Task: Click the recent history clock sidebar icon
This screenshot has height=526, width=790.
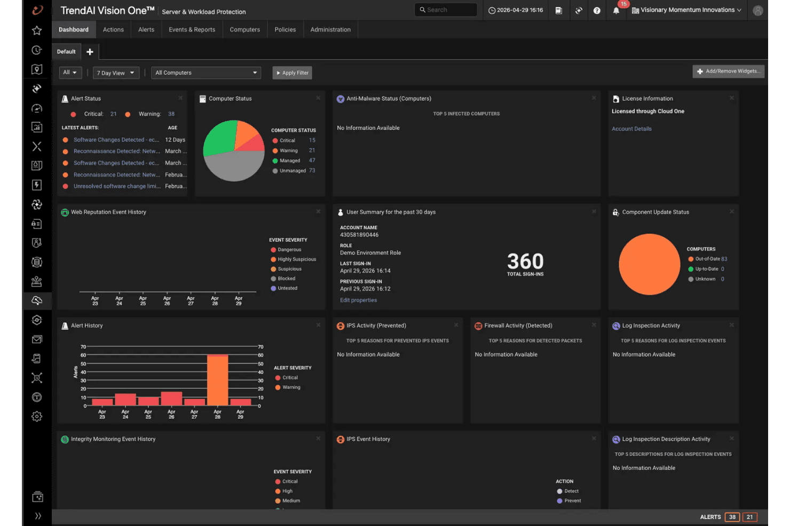Action: [x=37, y=50]
